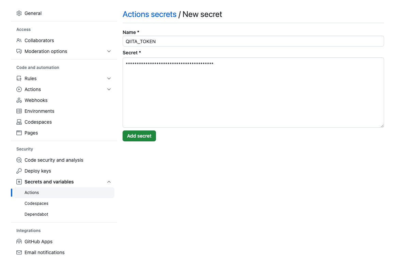Screen dimensions: 395x265
Task: Select the Pages browser icon
Action: 19,133
